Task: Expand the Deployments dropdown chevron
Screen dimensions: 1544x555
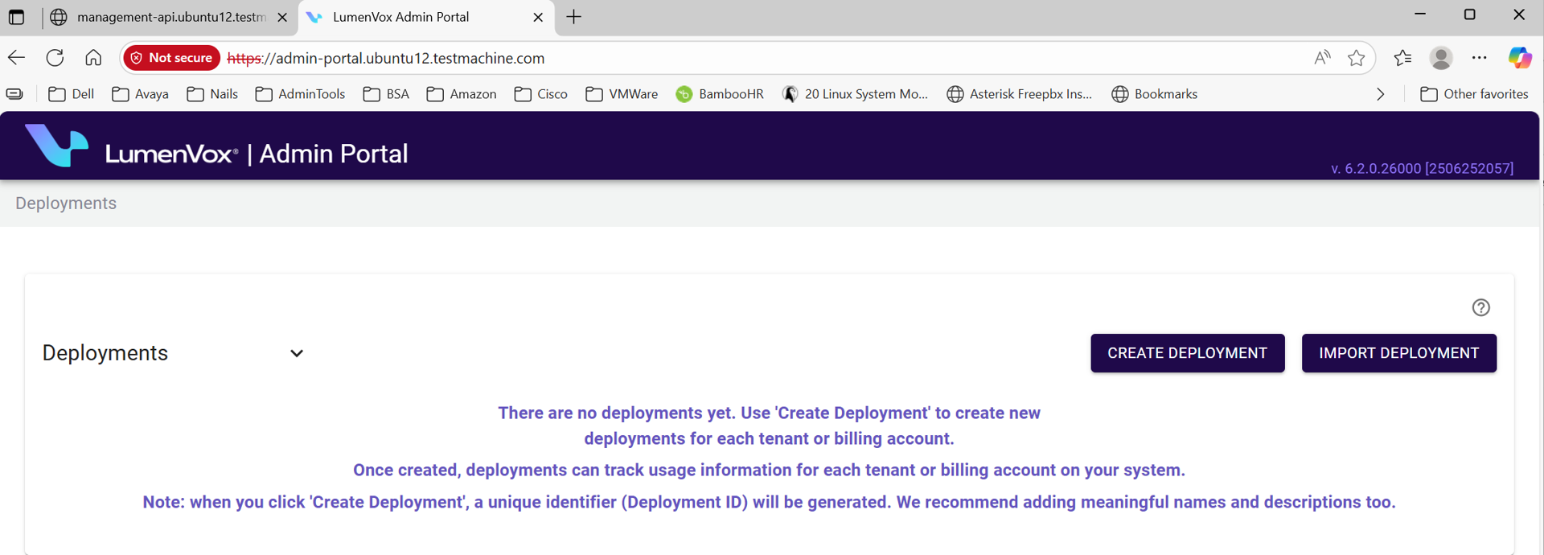Action: coord(297,353)
